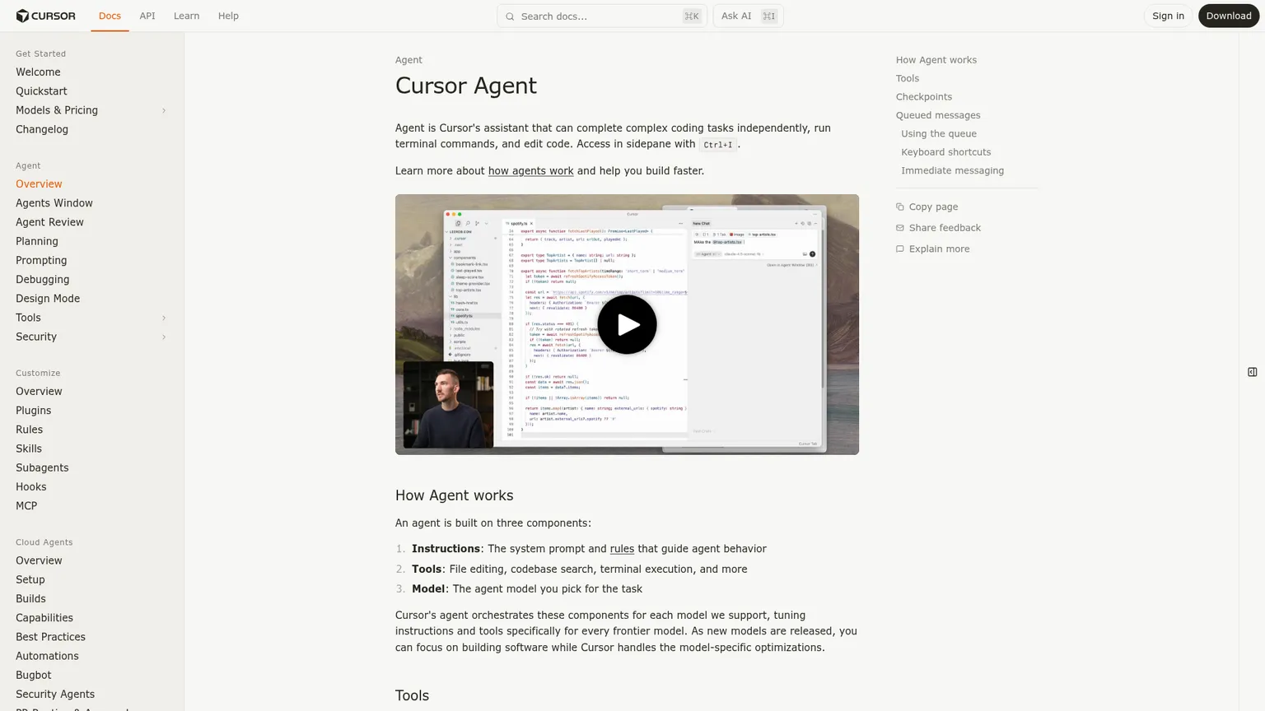Click the Cursor logo in header
This screenshot has height=711, width=1265.
click(46, 16)
